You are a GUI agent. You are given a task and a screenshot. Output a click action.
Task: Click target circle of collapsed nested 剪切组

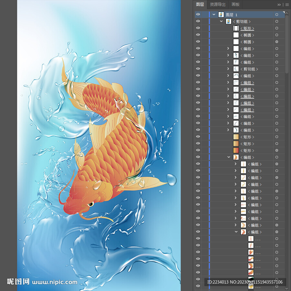276,69
